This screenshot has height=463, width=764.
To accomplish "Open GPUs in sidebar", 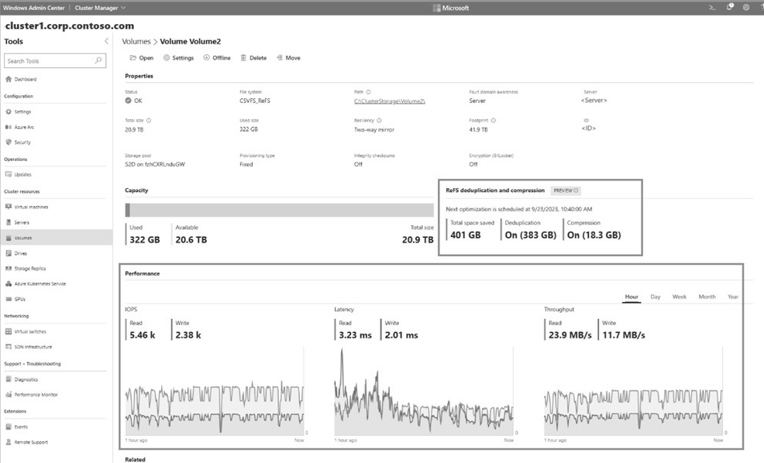I will tap(15, 299).
